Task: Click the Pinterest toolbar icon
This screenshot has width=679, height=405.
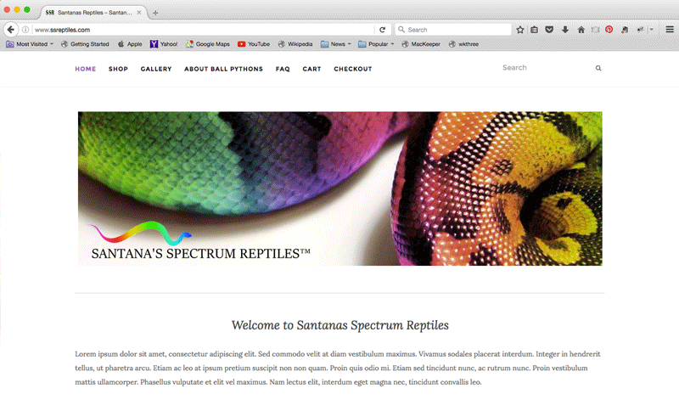Action: 609,30
